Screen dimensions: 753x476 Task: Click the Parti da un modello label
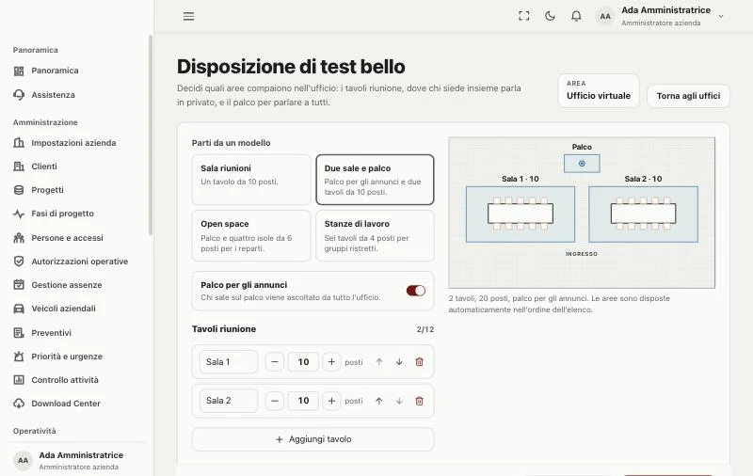231,143
